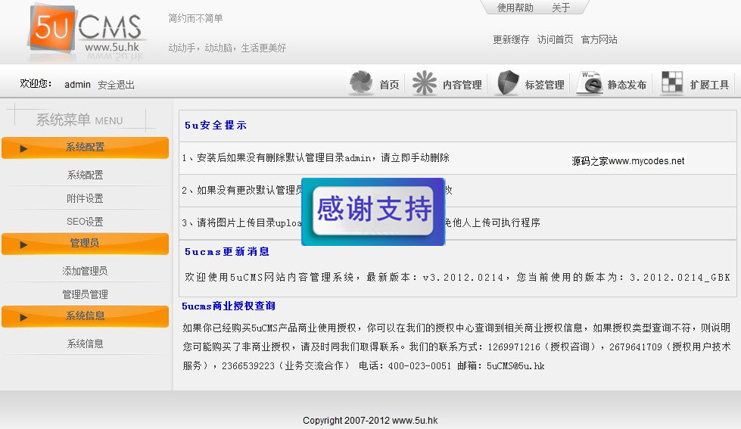Open 添加管理员 in the sidebar
This screenshot has width=741, height=429.
pyautogui.click(x=85, y=271)
